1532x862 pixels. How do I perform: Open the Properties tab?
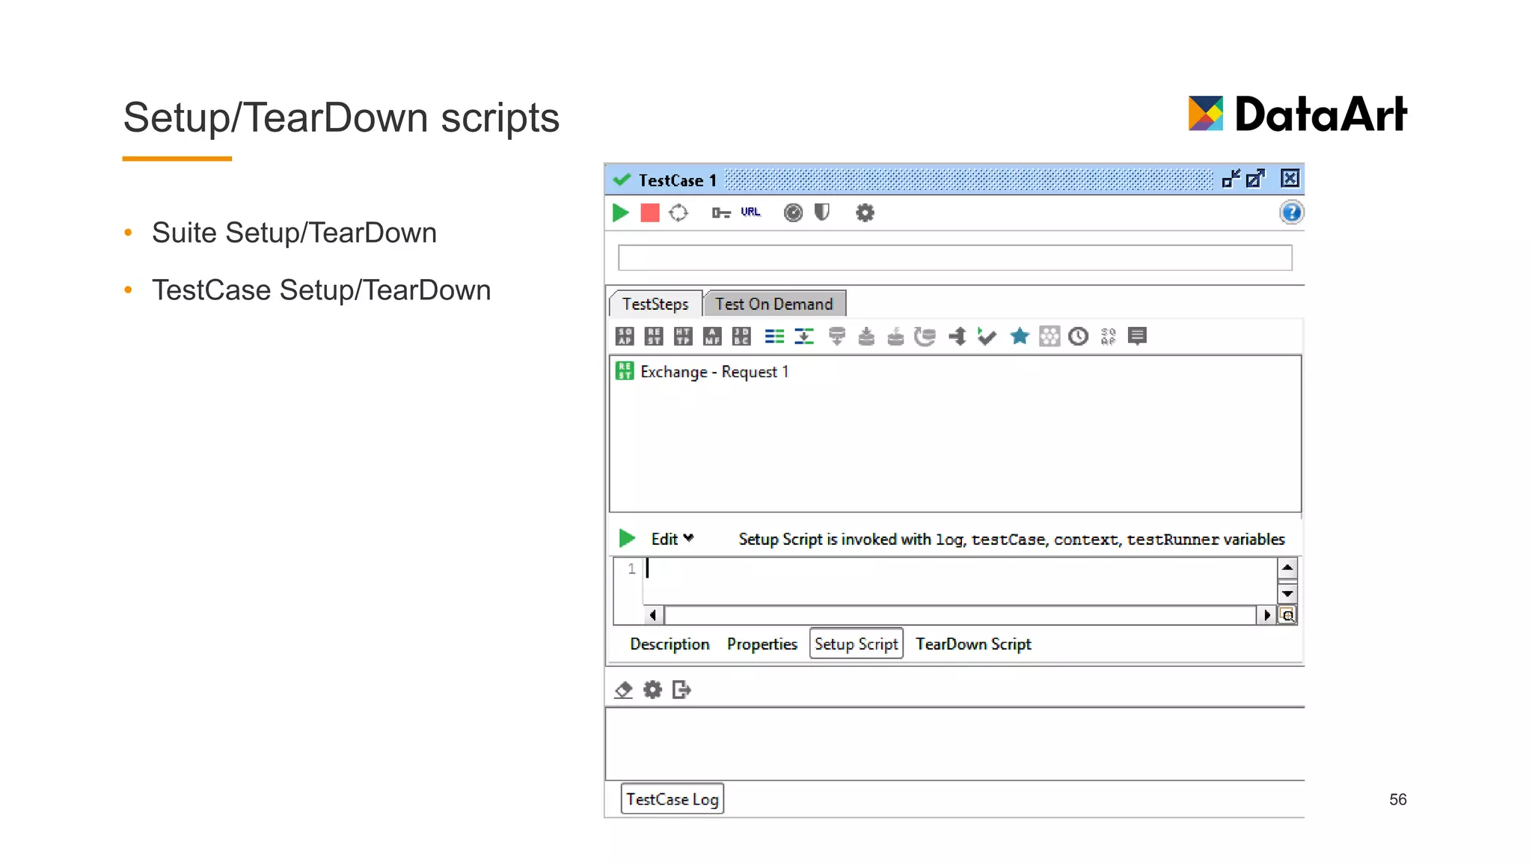click(762, 644)
